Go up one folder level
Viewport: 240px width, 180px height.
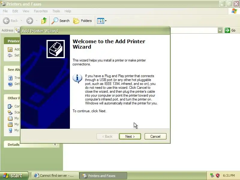pos(44,21)
